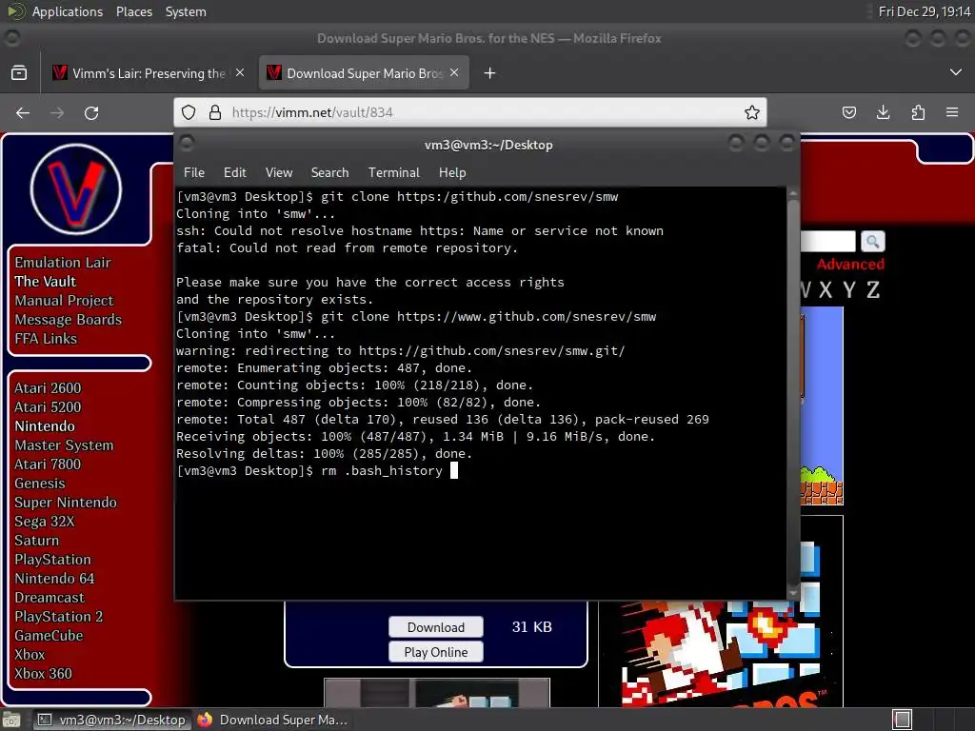Click the Vimm search magnifier button
The width and height of the screenshot is (975, 731).
(x=872, y=241)
